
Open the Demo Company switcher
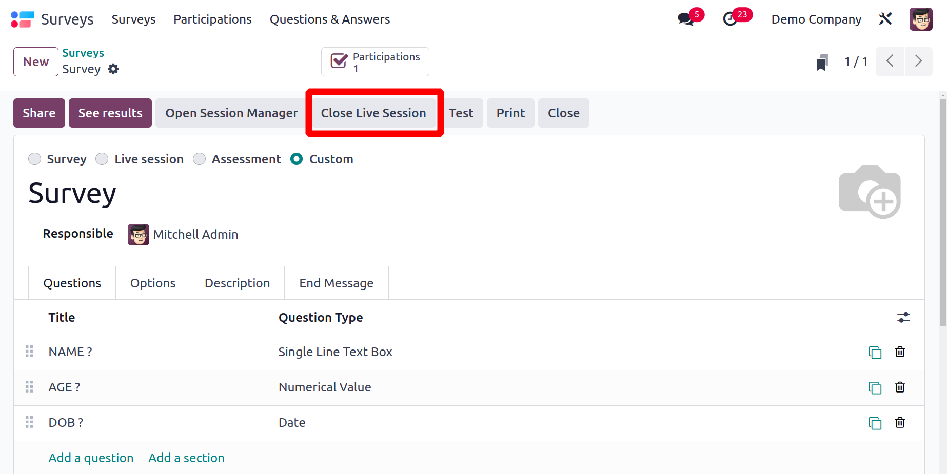(816, 19)
